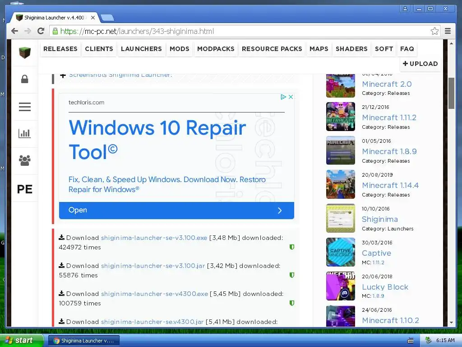
Task: Click the page vertical scrollbar thumb
Action: 451,93
